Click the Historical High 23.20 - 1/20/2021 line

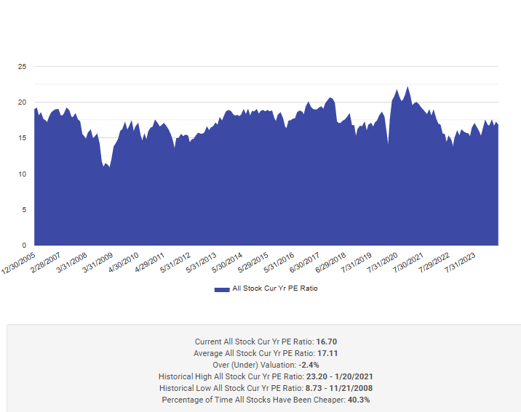[x=266, y=376]
